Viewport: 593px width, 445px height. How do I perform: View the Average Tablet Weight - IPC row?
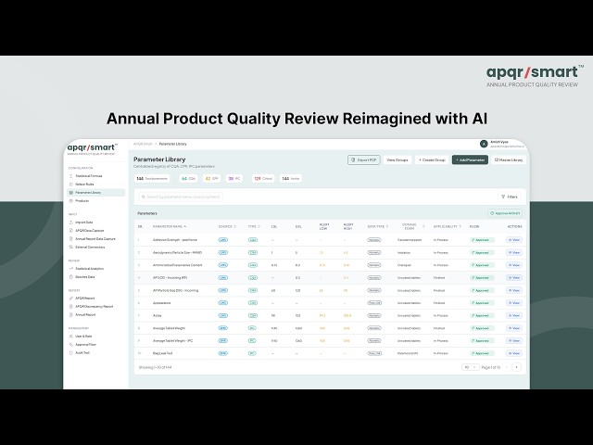click(x=514, y=341)
